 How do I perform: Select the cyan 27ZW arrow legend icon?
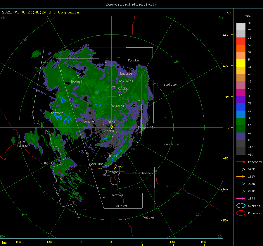point(241,184)
